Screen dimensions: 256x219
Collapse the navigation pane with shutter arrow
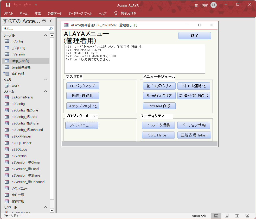51,21
